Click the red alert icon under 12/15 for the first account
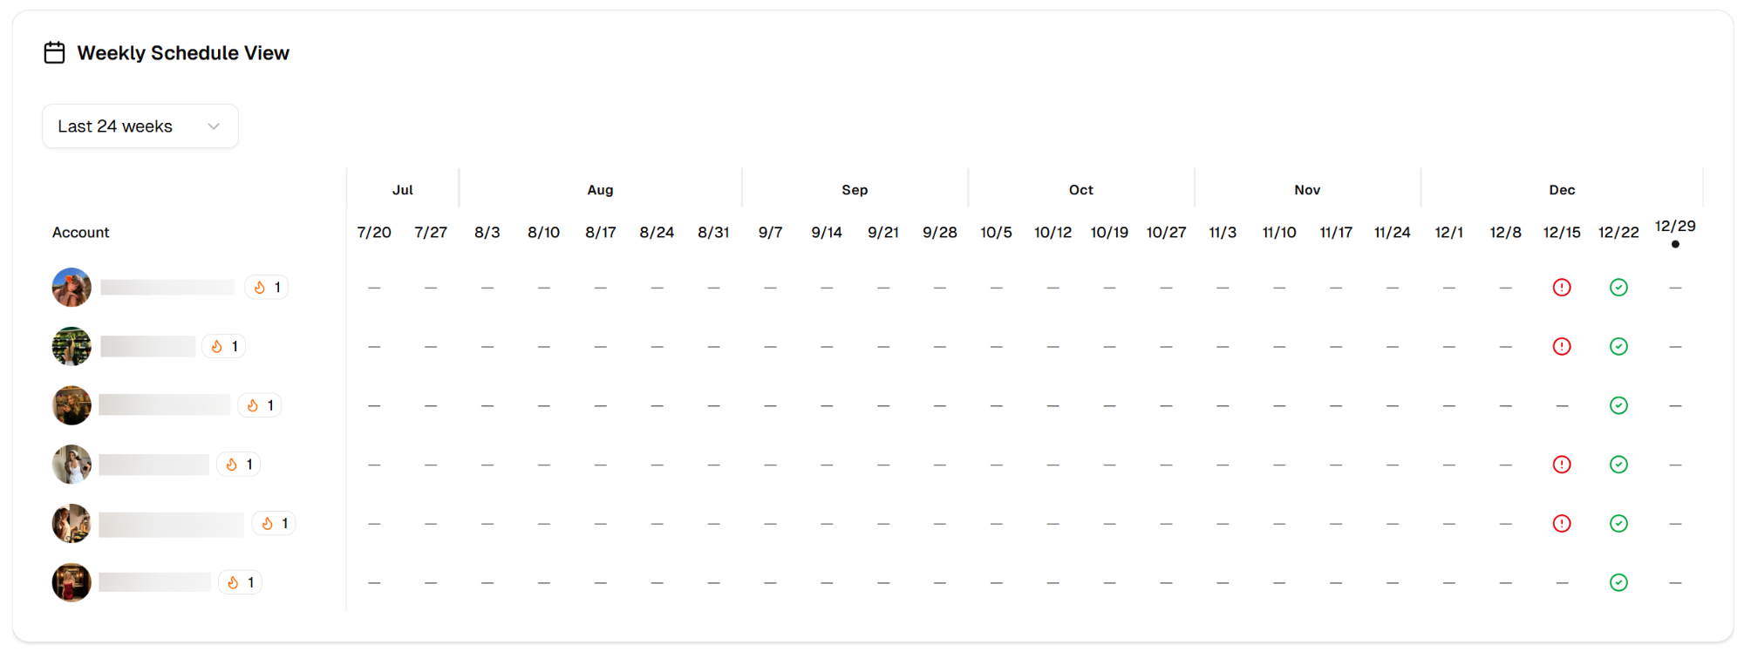This screenshot has height=652, width=1744. [x=1561, y=287]
